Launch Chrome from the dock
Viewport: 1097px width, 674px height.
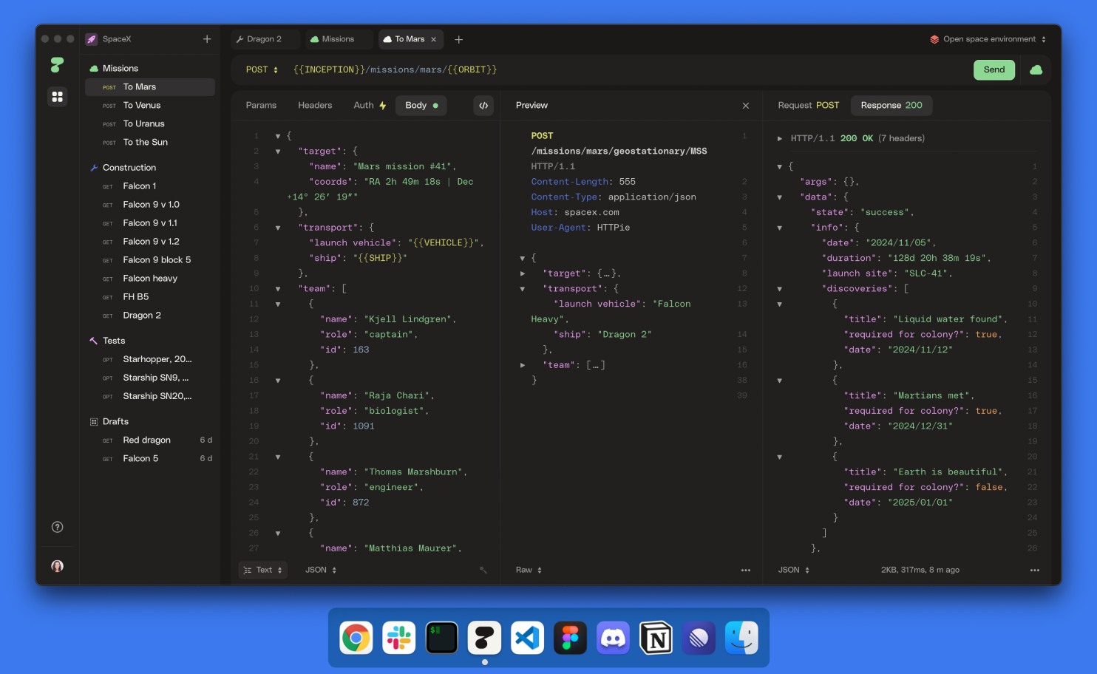tap(356, 638)
